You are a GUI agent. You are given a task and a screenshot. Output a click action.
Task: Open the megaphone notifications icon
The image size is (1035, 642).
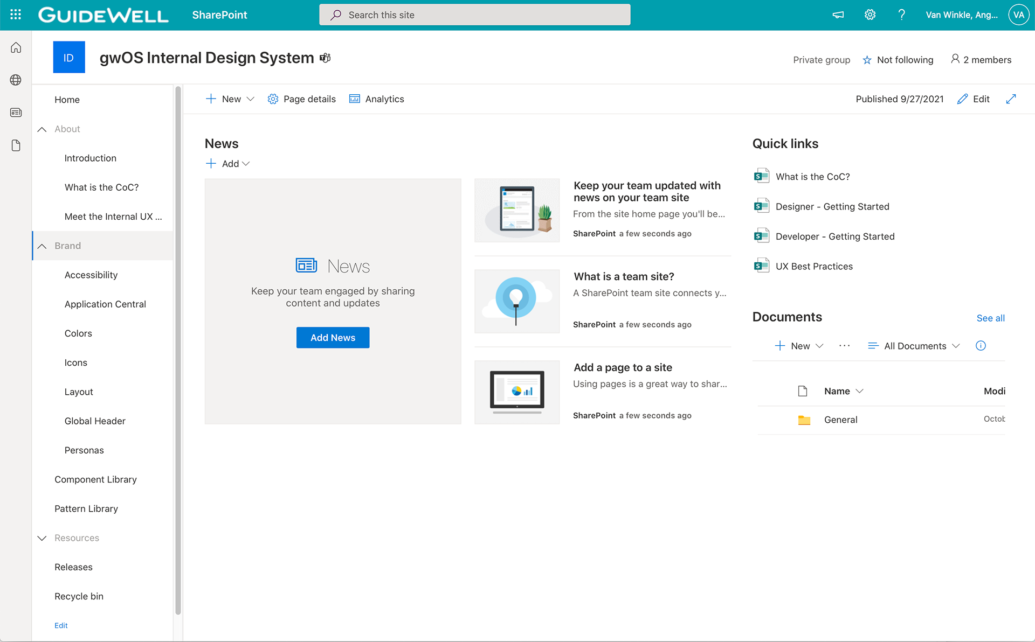click(838, 15)
